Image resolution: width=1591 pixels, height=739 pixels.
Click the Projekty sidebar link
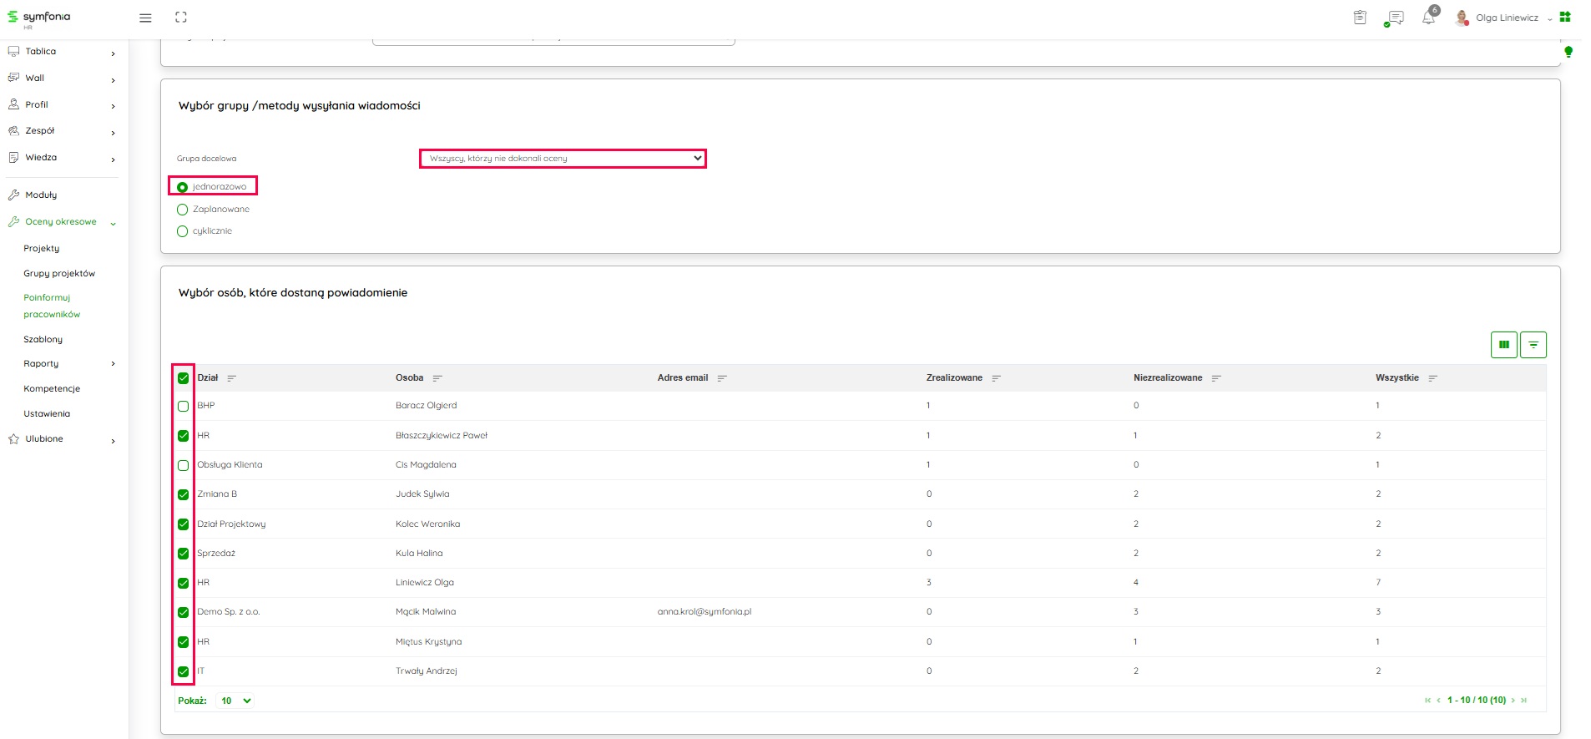pos(42,249)
